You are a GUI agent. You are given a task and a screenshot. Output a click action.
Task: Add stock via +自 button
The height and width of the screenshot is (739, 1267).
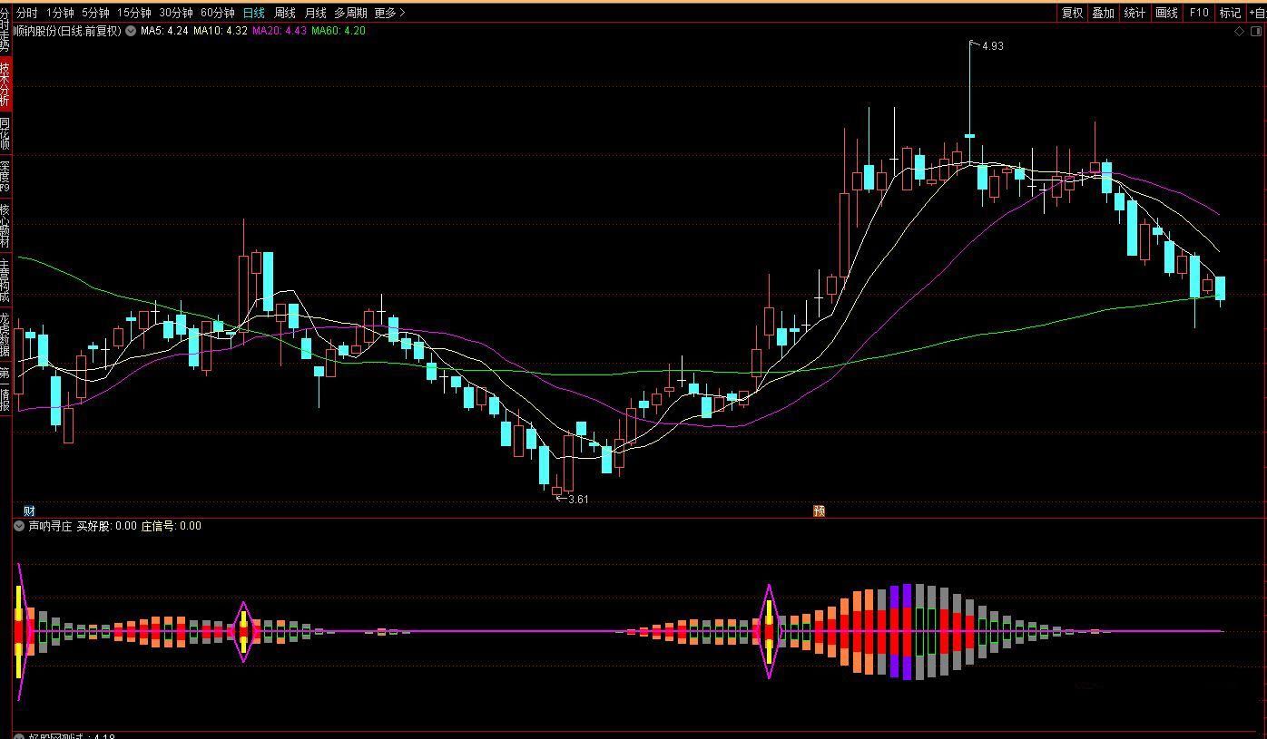1257,13
